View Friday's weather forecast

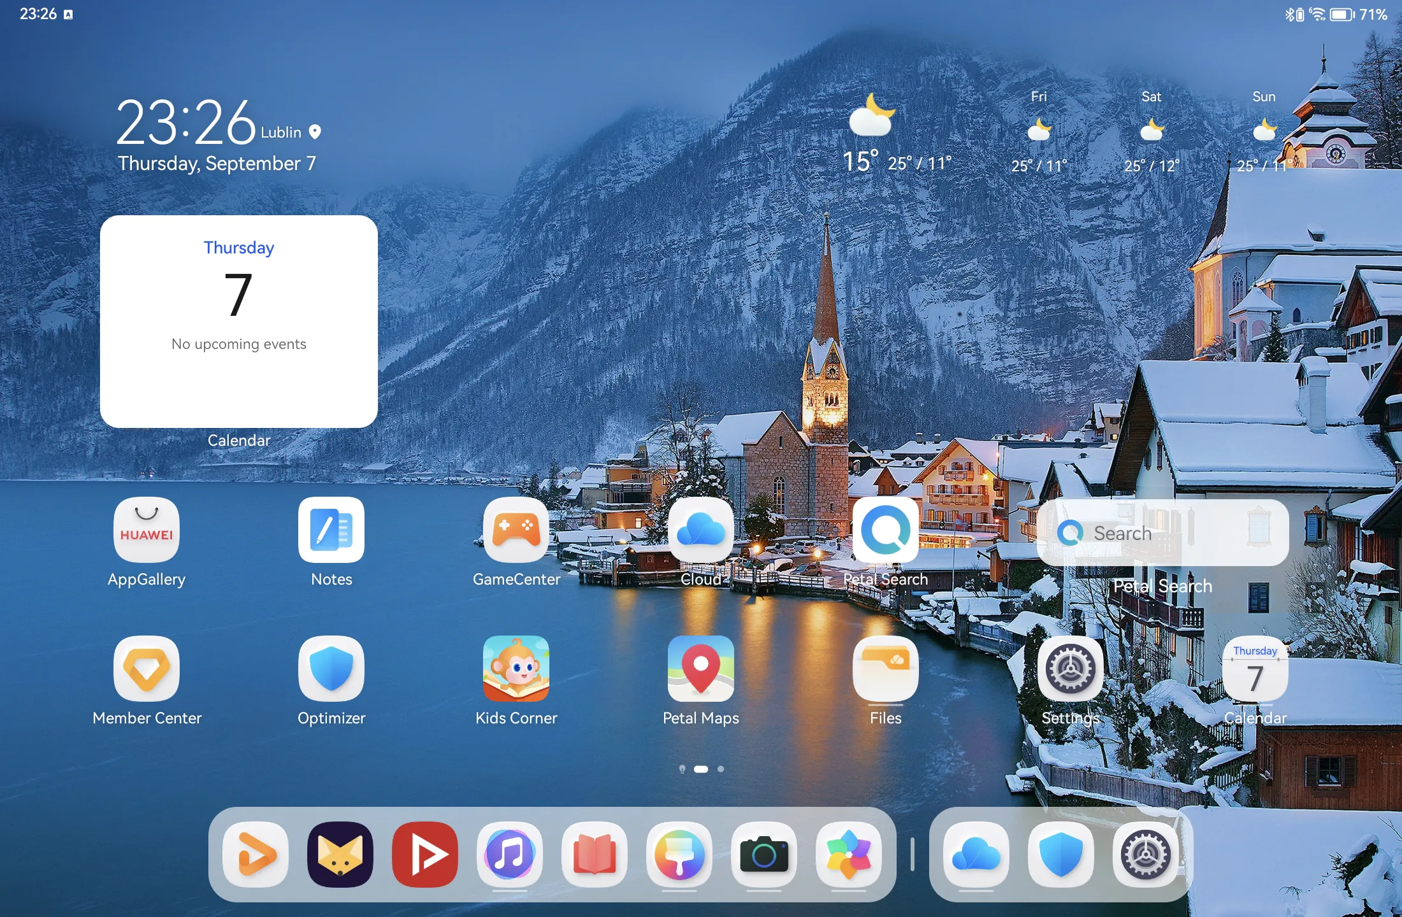pyautogui.click(x=1039, y=132)
